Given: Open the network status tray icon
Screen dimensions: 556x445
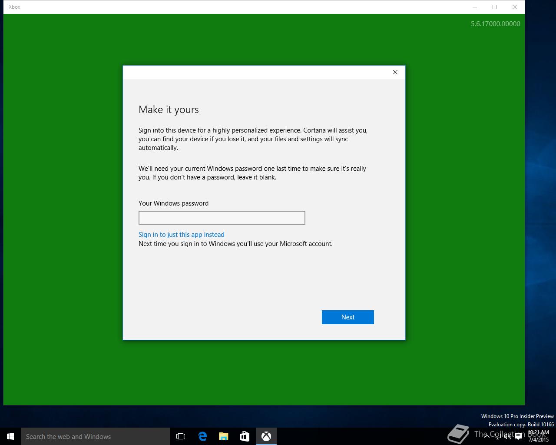Looking at the screenshot, I should [x=497, y=436].
